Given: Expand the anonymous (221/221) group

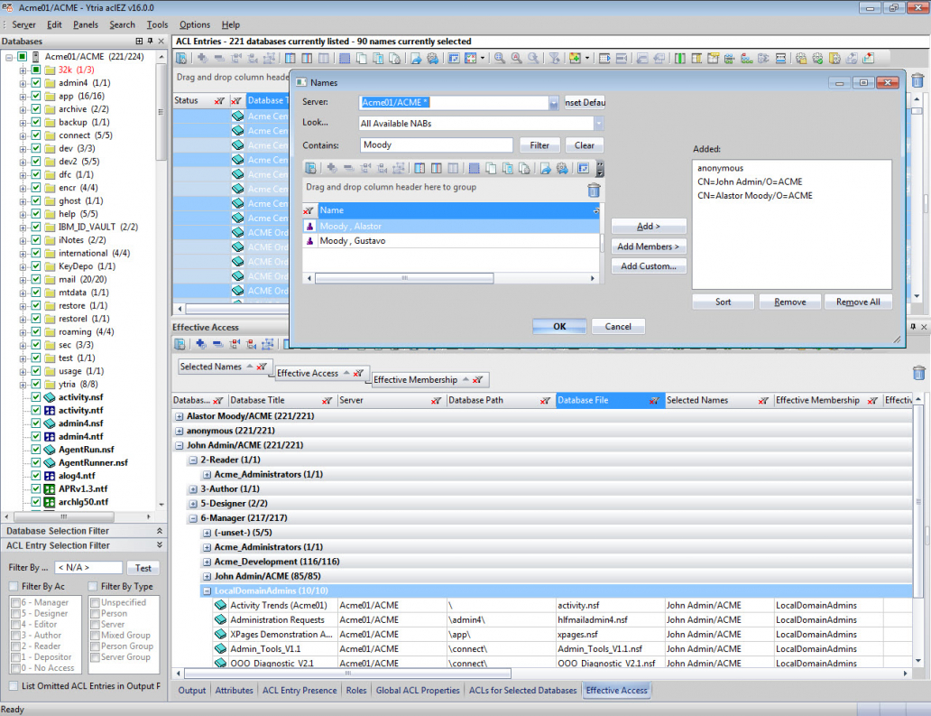Looking at the screenshot, I should 180,431.
